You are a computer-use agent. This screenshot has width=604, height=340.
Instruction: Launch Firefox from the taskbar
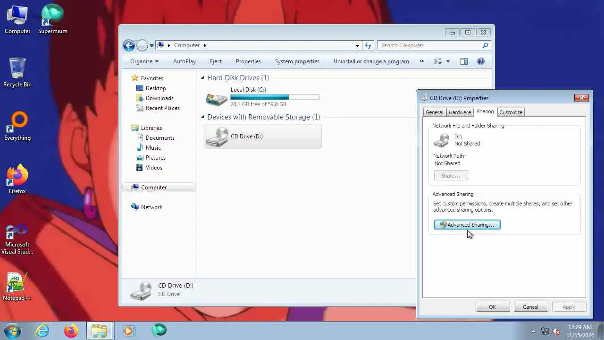(71, 330)
